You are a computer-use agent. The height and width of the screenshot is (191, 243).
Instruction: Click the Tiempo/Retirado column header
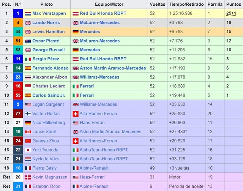(x=186, y=4)
